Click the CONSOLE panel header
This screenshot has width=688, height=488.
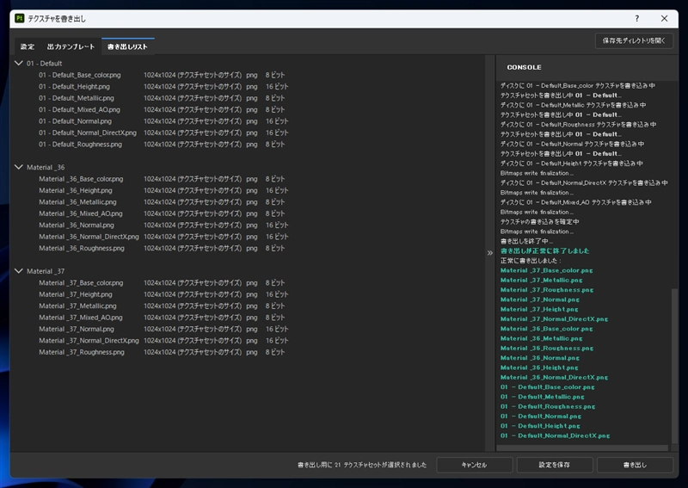point(525,67)
